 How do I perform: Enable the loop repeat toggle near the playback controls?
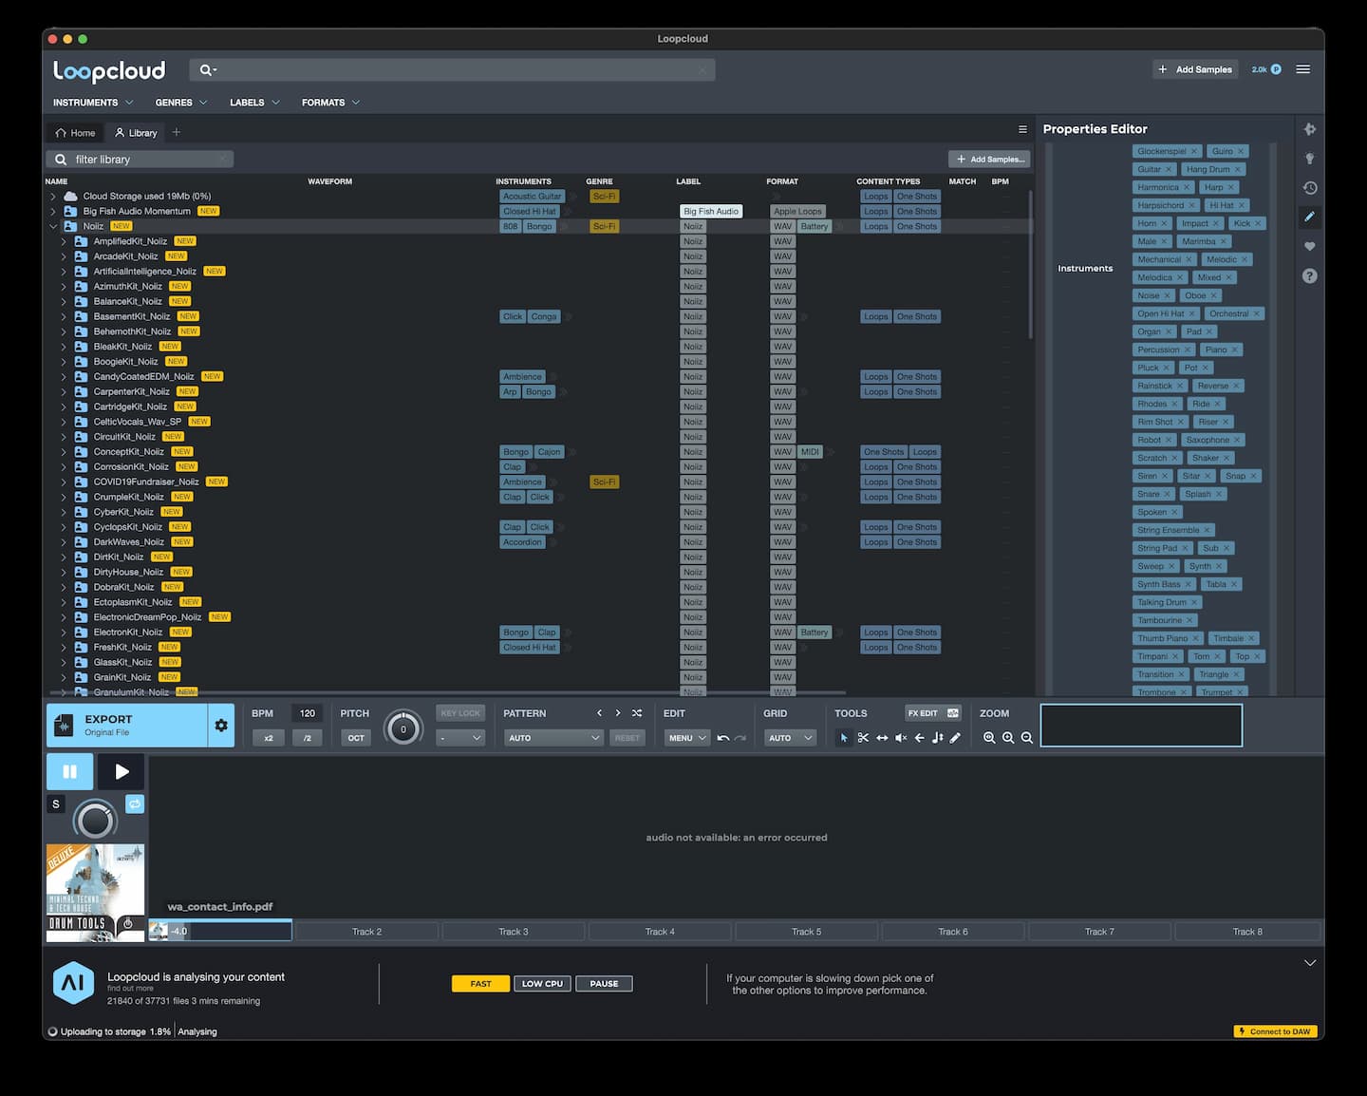pyautogui.click(x=135, y=803)
